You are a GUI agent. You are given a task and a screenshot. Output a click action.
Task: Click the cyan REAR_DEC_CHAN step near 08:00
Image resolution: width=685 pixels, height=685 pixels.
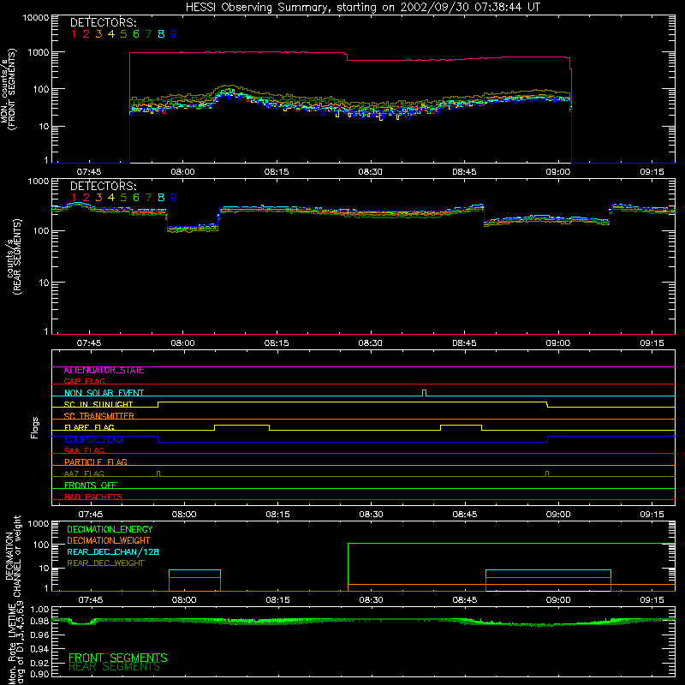tap(195, 570)
